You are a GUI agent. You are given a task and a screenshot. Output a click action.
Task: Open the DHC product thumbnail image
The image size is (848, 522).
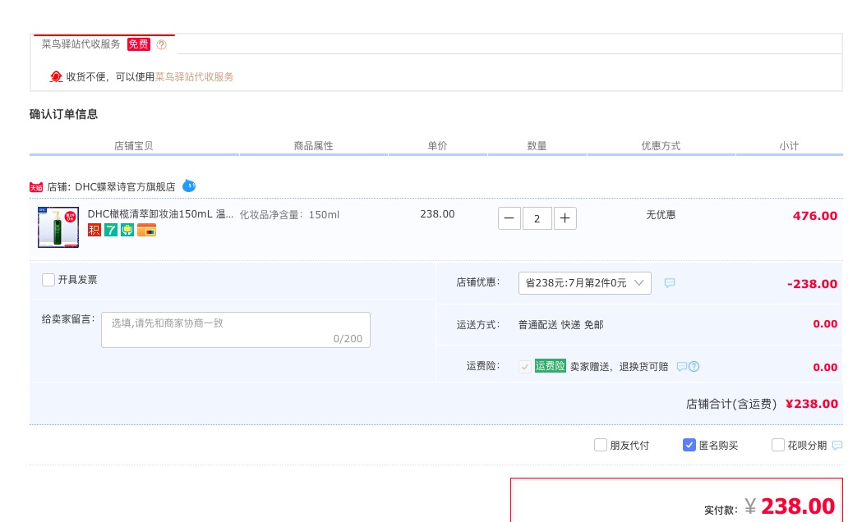[x=58, y=227]
